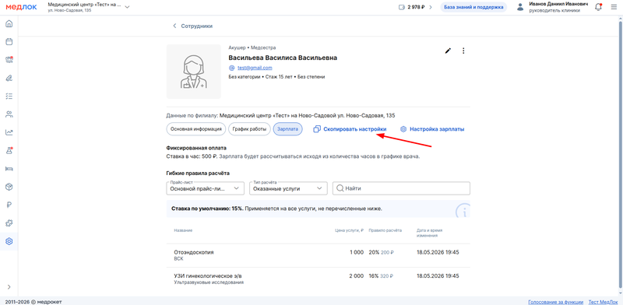The height and width of the screenshot is (305, 623).
Task: Click the user avatar icon
Action: click(x=520, y=7)
